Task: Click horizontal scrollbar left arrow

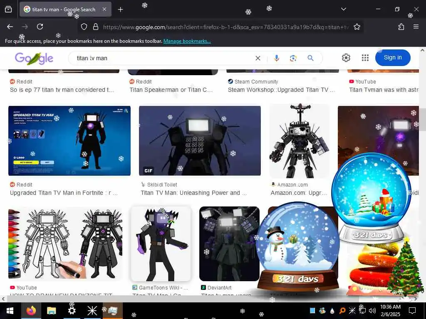Action: tap(3, 299)
